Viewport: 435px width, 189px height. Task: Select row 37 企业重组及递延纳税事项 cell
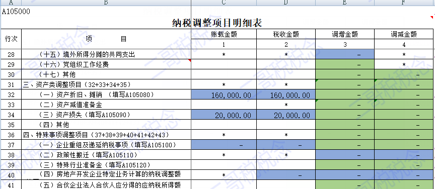tap(106, 144)
